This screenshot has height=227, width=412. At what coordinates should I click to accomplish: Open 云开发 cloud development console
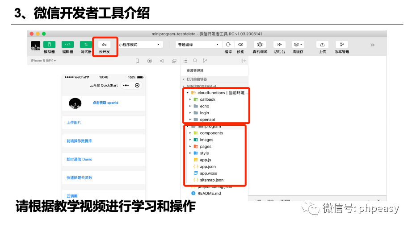point(104,45)
